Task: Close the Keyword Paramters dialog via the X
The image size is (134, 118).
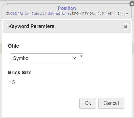Action: (126, 27)
